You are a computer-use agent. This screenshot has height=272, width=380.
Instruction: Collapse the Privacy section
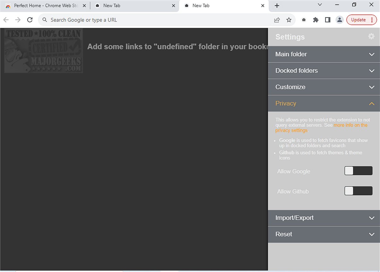324,103
